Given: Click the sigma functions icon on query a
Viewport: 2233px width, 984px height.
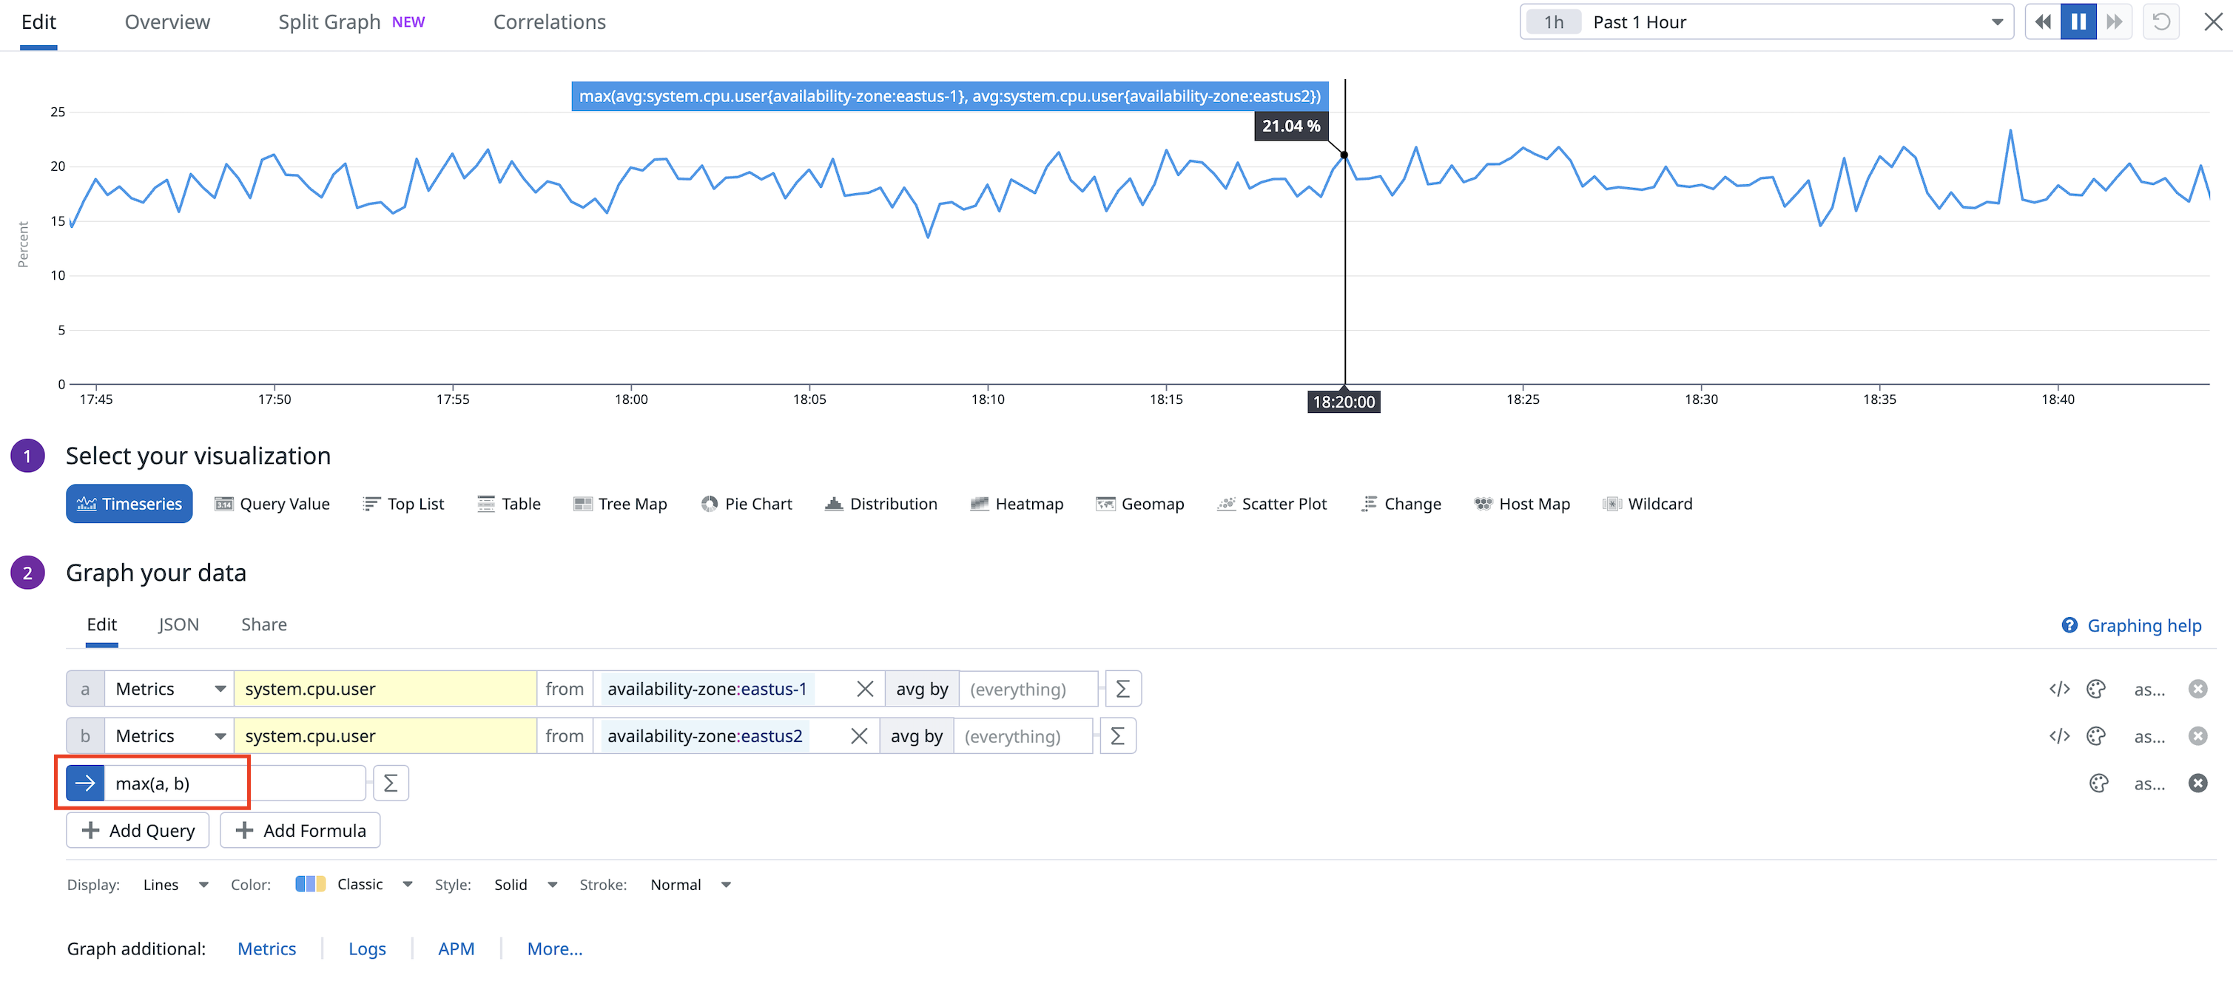Looking at the screenshot, I should coord(1122,690).
